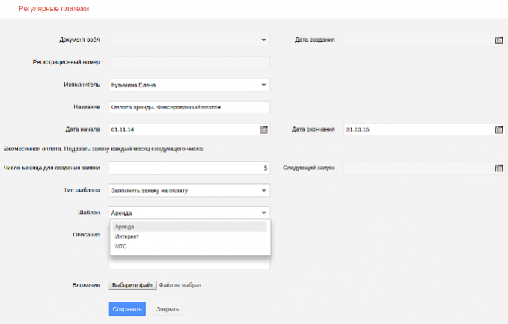Focus the Регистрационный номер field
Screen dimensions: 508x324
[189, 62]
